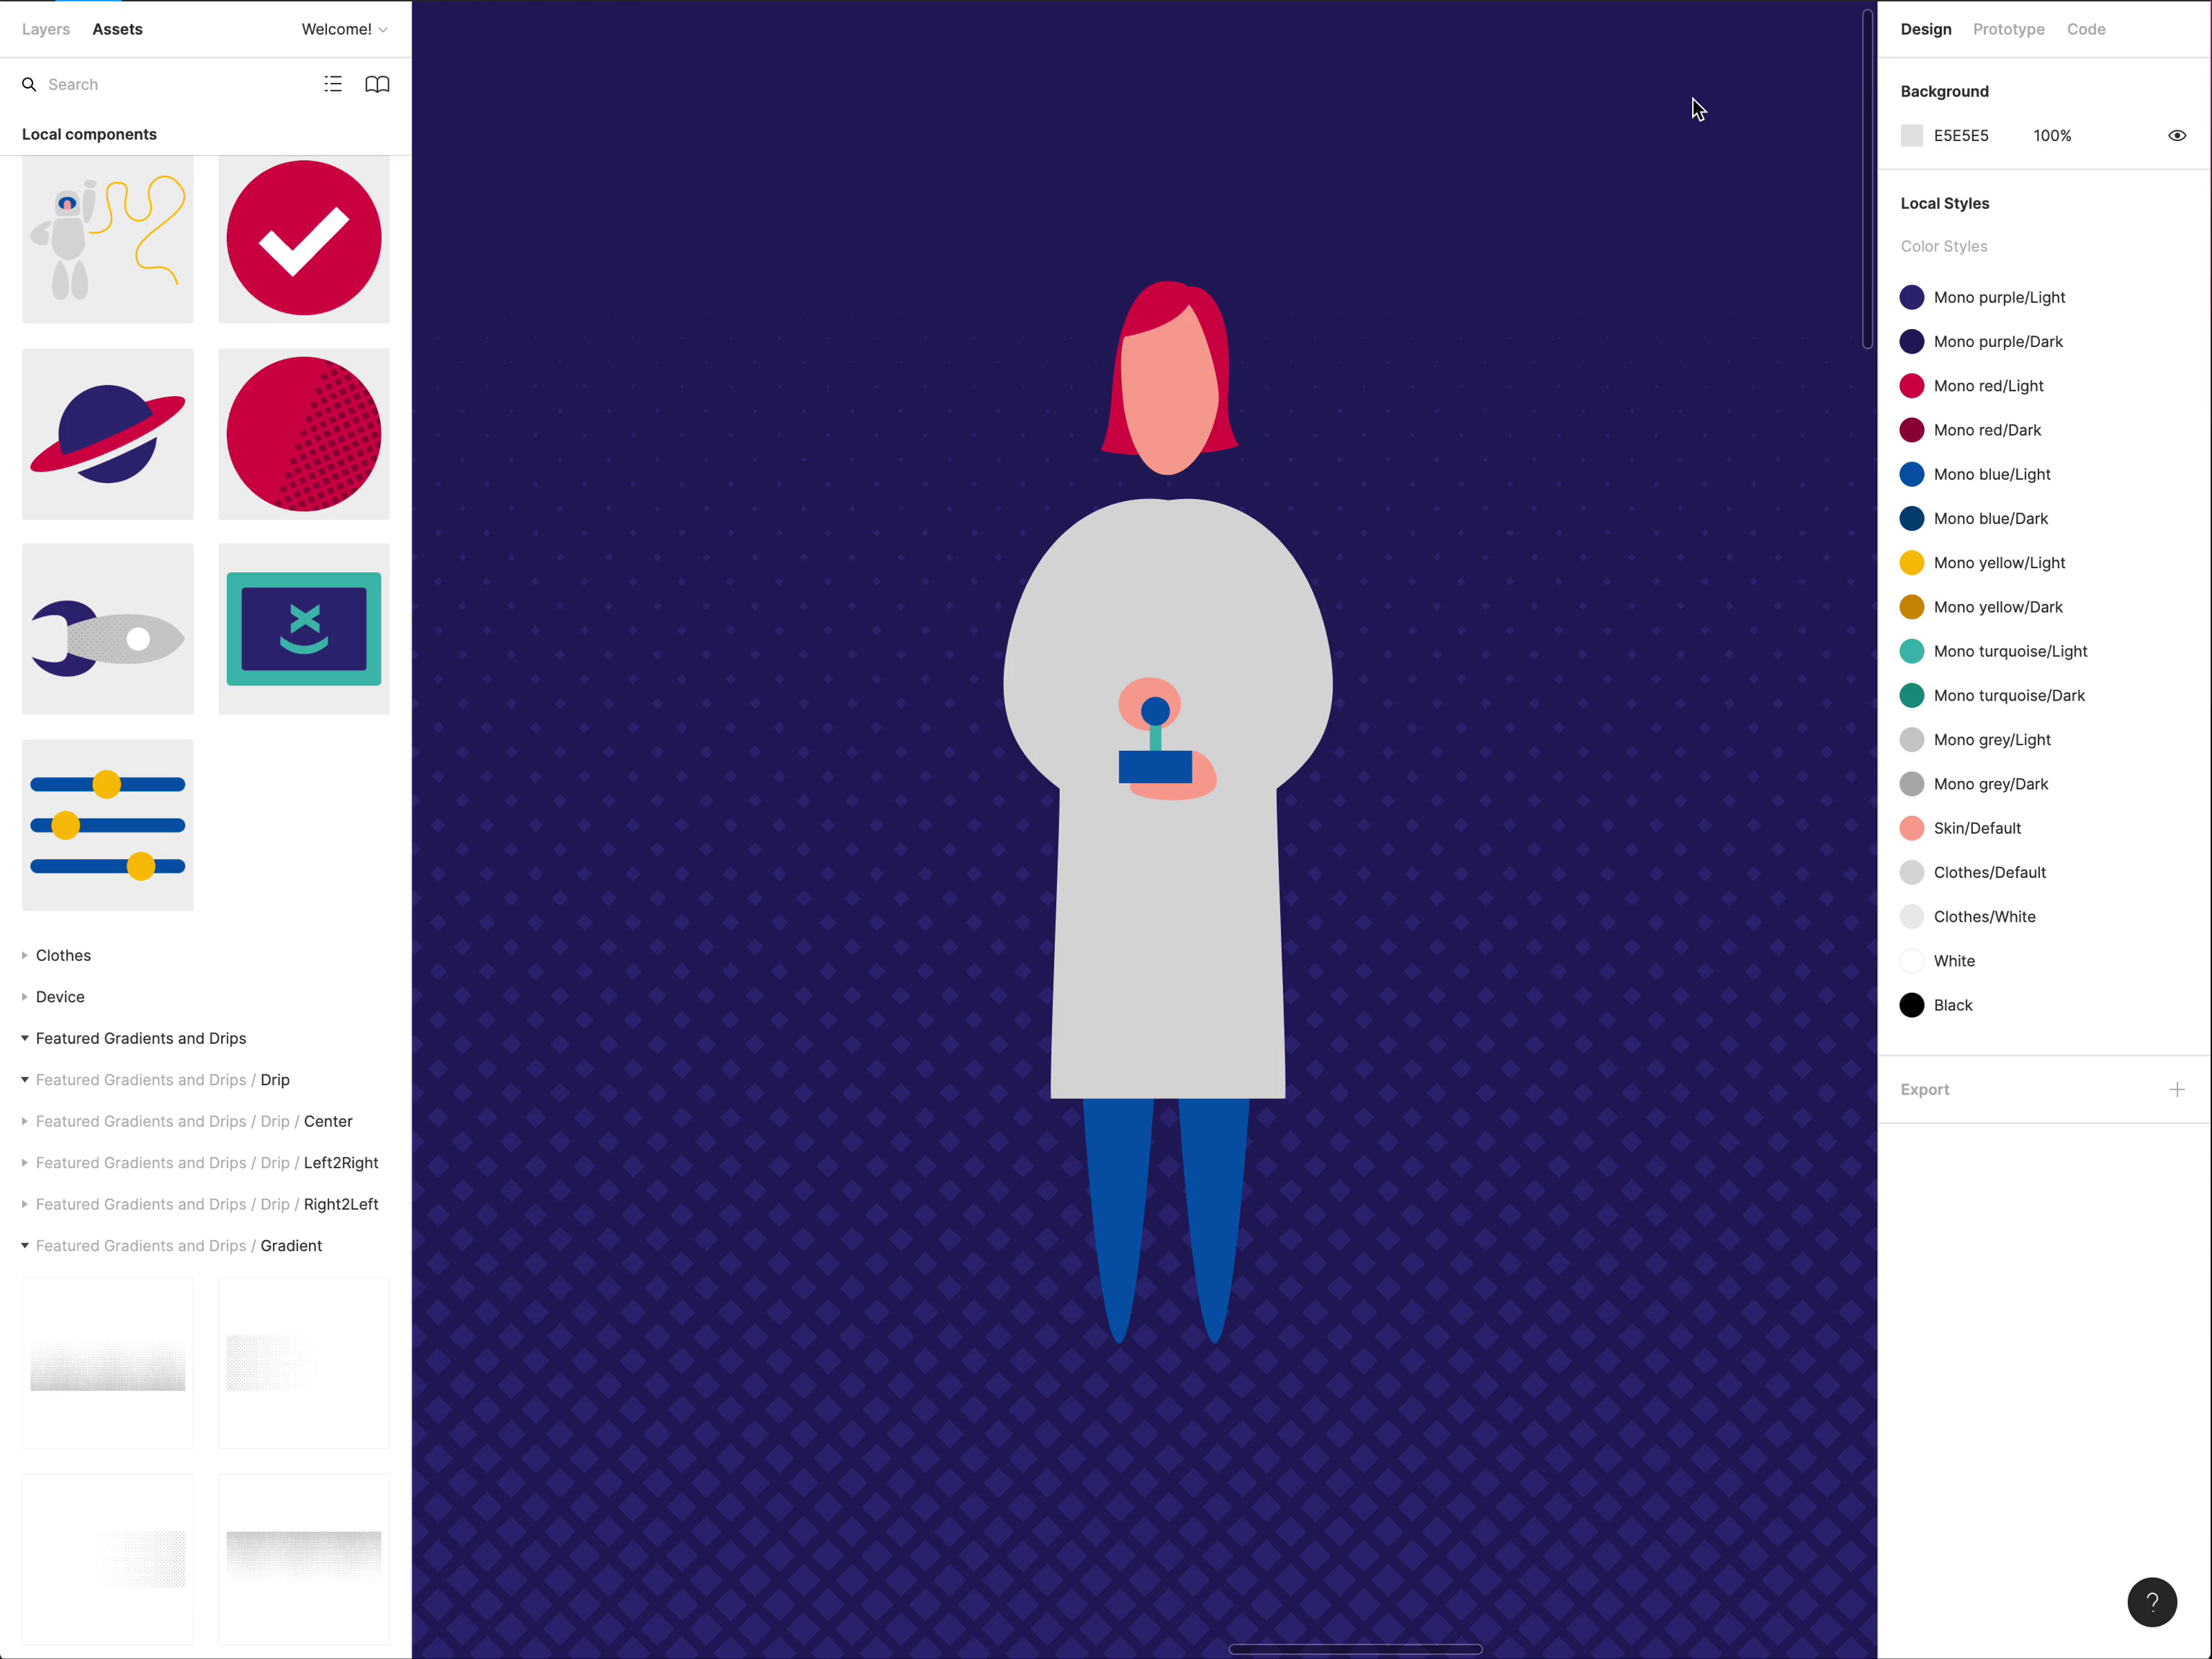Open the Code tab

(2085, 29)
